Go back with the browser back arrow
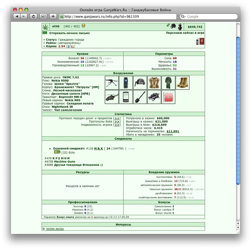Screen dimensions: 251x249 17,16
